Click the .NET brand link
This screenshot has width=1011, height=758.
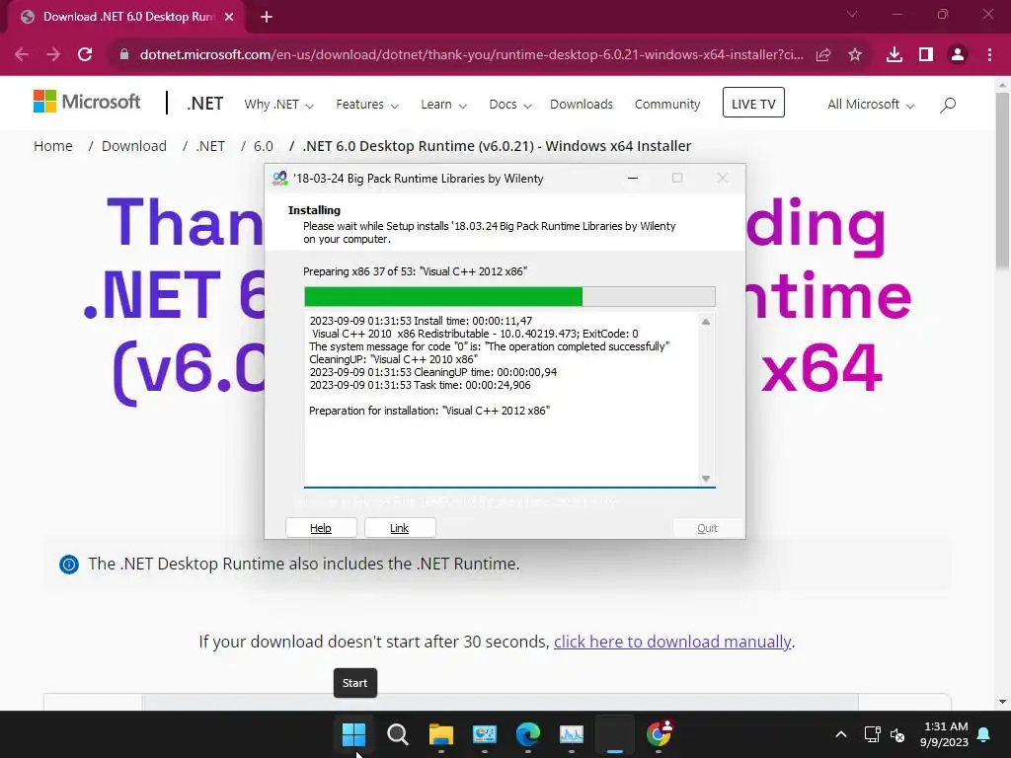pos(204,104)
